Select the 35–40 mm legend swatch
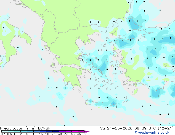The width and height of the screenshot is (175, 135). coord(68,131)
